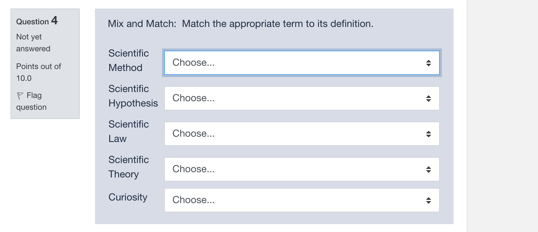
Task: Click the Mix and Match question prompt
Action: 240,23
